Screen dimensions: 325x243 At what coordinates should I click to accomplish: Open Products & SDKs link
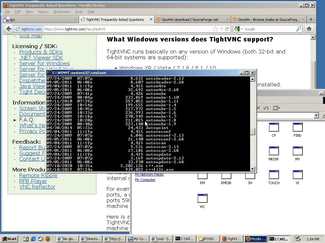click(x=41, y=52)
